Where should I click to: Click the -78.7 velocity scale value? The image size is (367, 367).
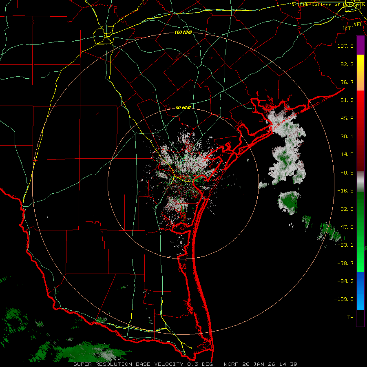[345, 263]
